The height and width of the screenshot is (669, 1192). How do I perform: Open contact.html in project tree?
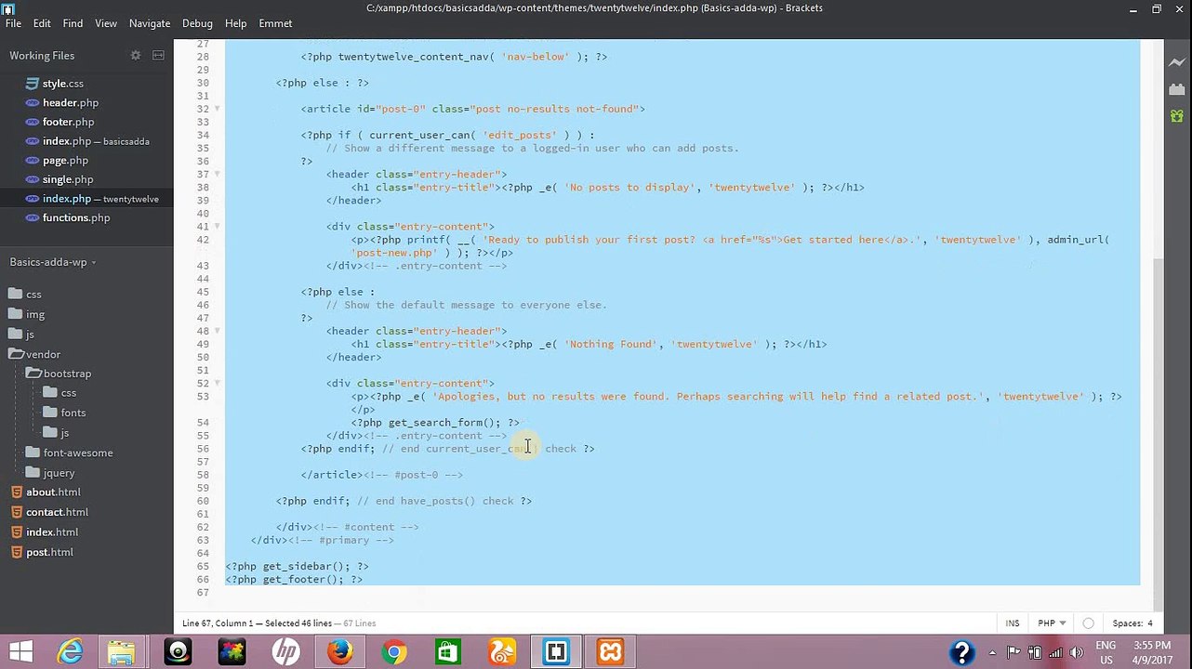click(x=57, y=512)
